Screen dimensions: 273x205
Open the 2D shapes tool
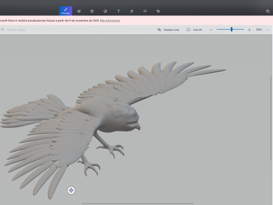(x=79, y=11)
